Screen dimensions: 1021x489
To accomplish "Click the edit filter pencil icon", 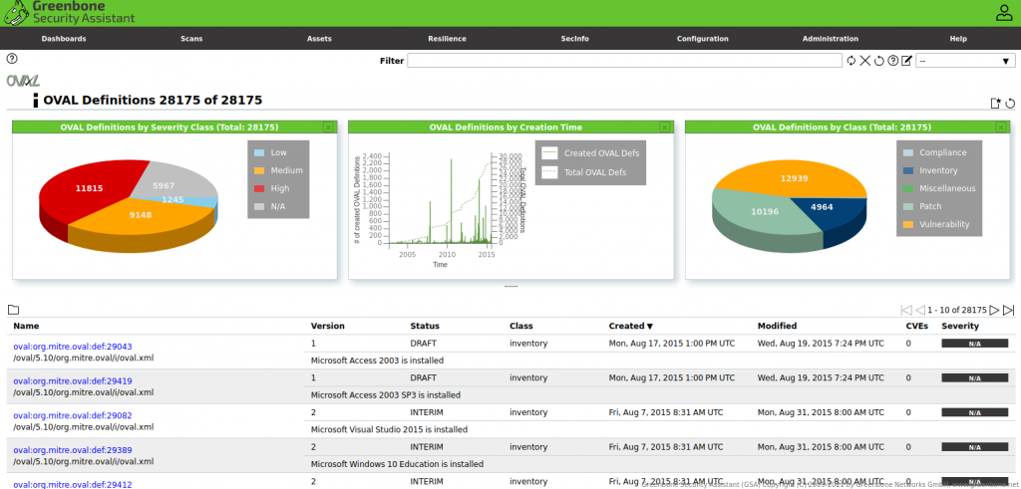I will point(907,61).
